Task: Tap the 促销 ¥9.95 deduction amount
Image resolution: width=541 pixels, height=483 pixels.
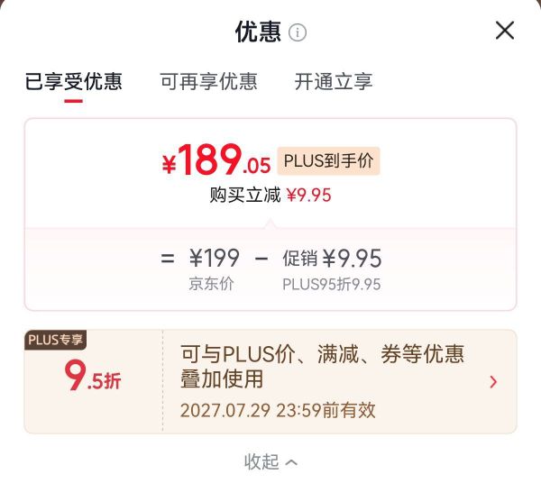Action: (x=332, y=259)
